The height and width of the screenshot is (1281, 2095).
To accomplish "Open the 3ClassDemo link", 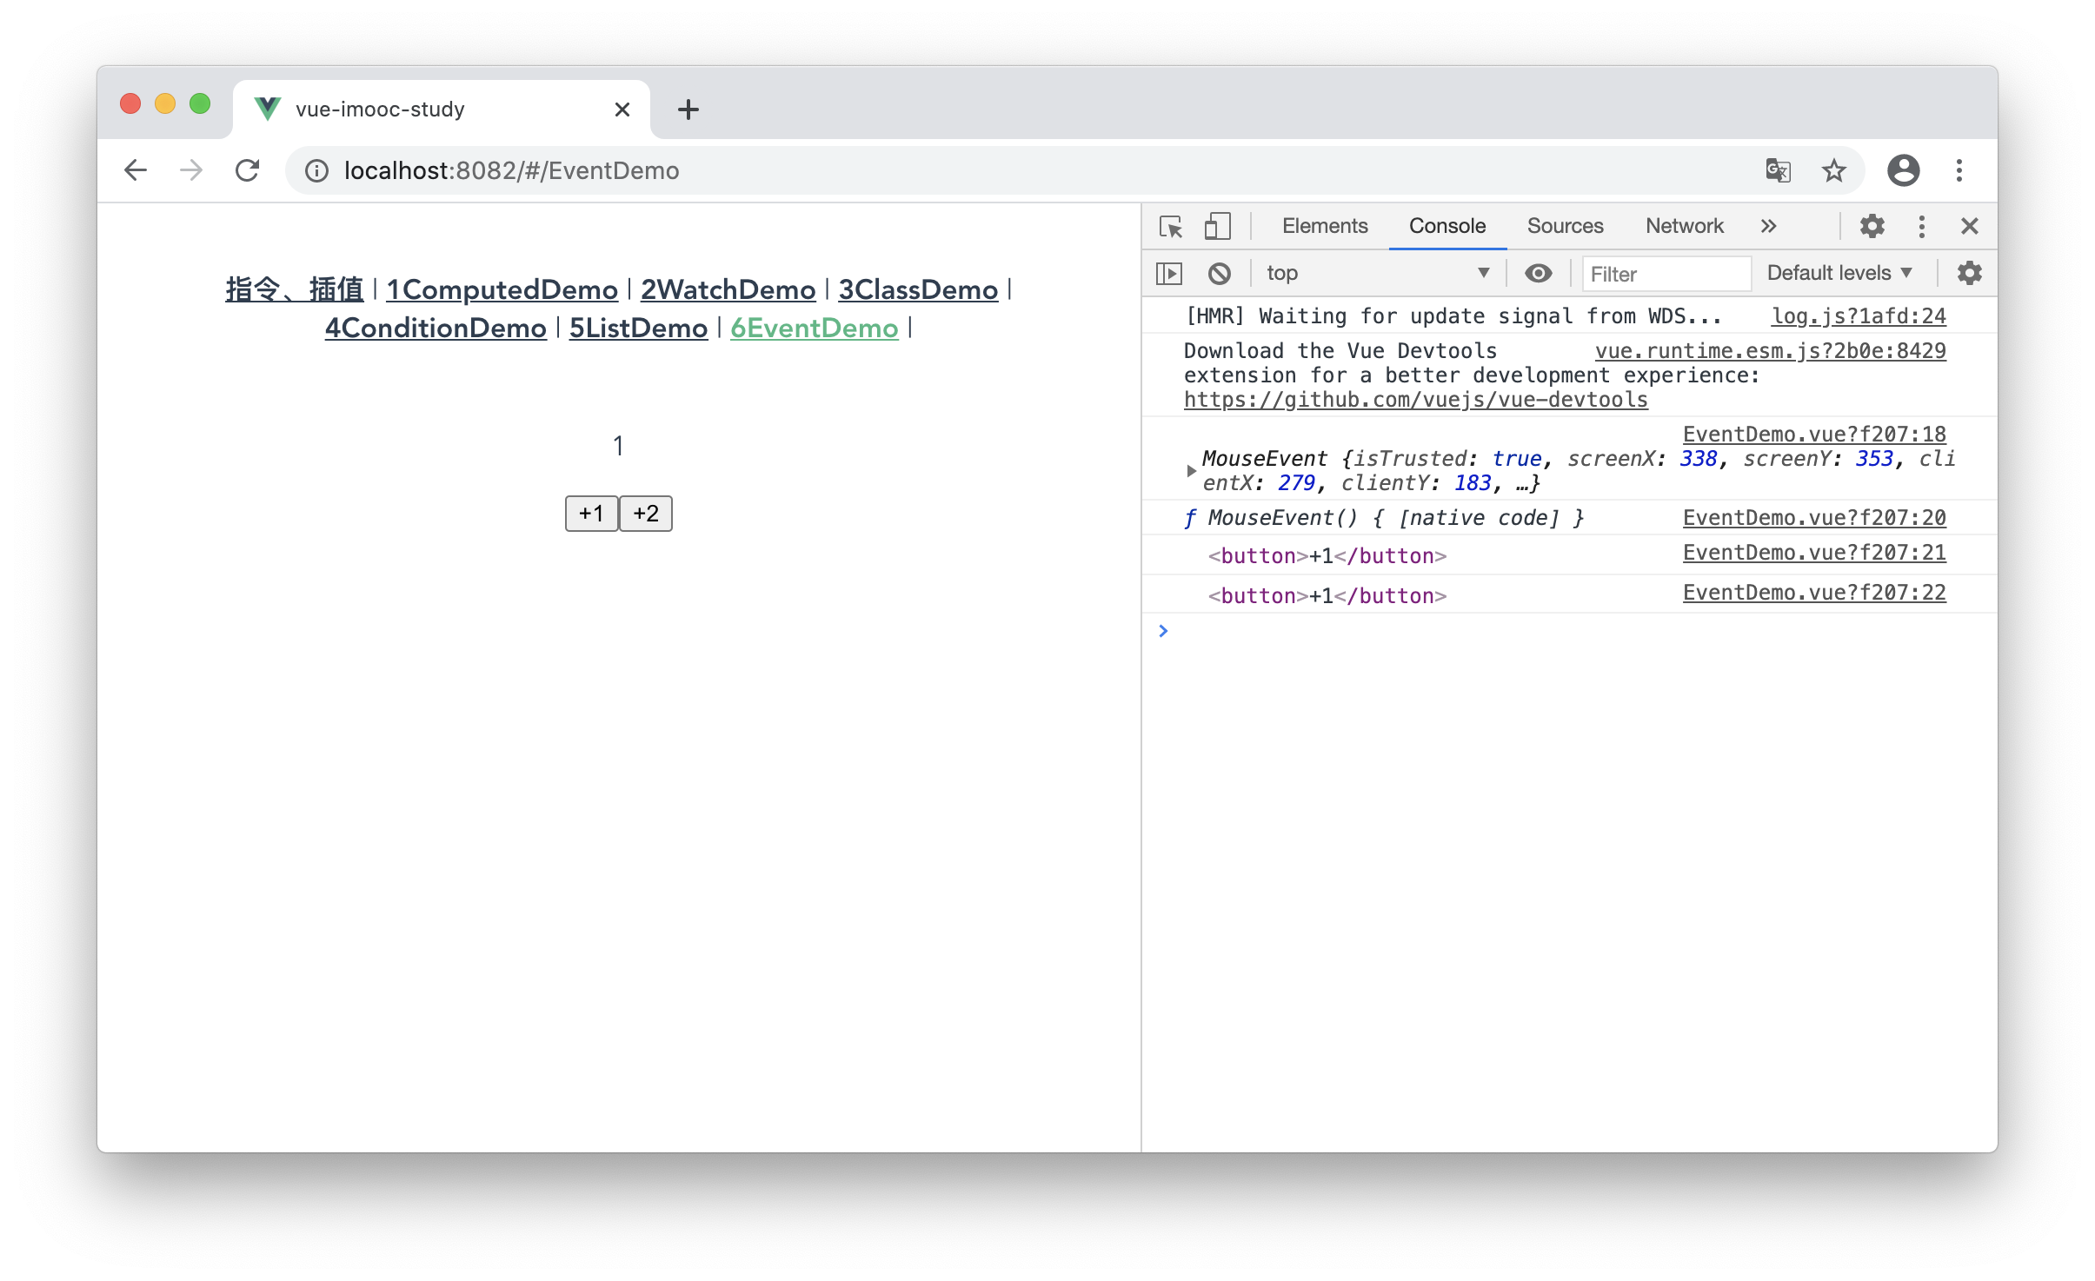I will coord(918,289).
